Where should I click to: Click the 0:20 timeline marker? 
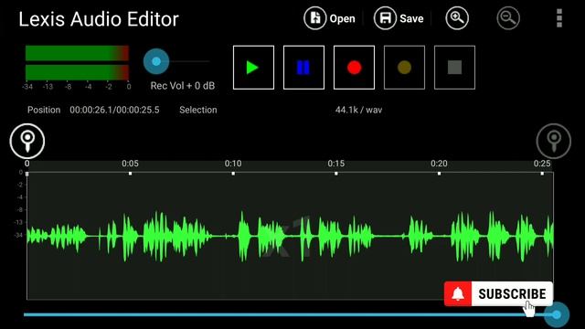(x=439, y=164)
